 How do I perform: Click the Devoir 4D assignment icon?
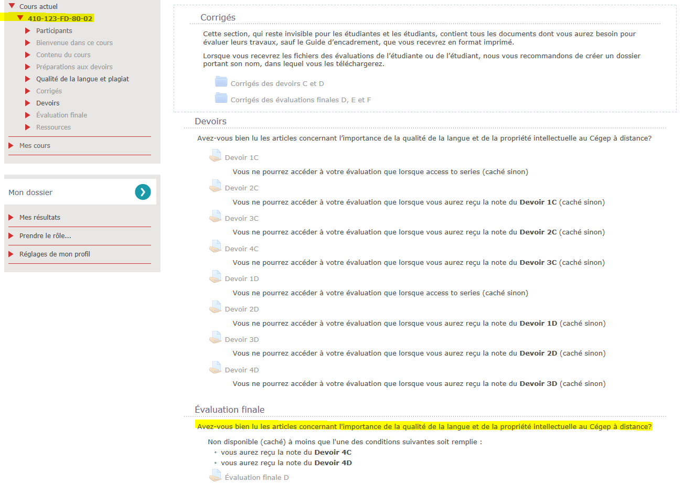click(x=215, y=368)
